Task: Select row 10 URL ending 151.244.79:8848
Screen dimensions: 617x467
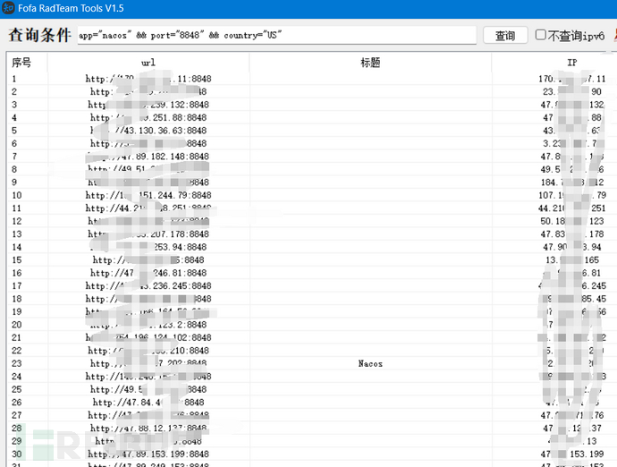Action: [148, 195]
